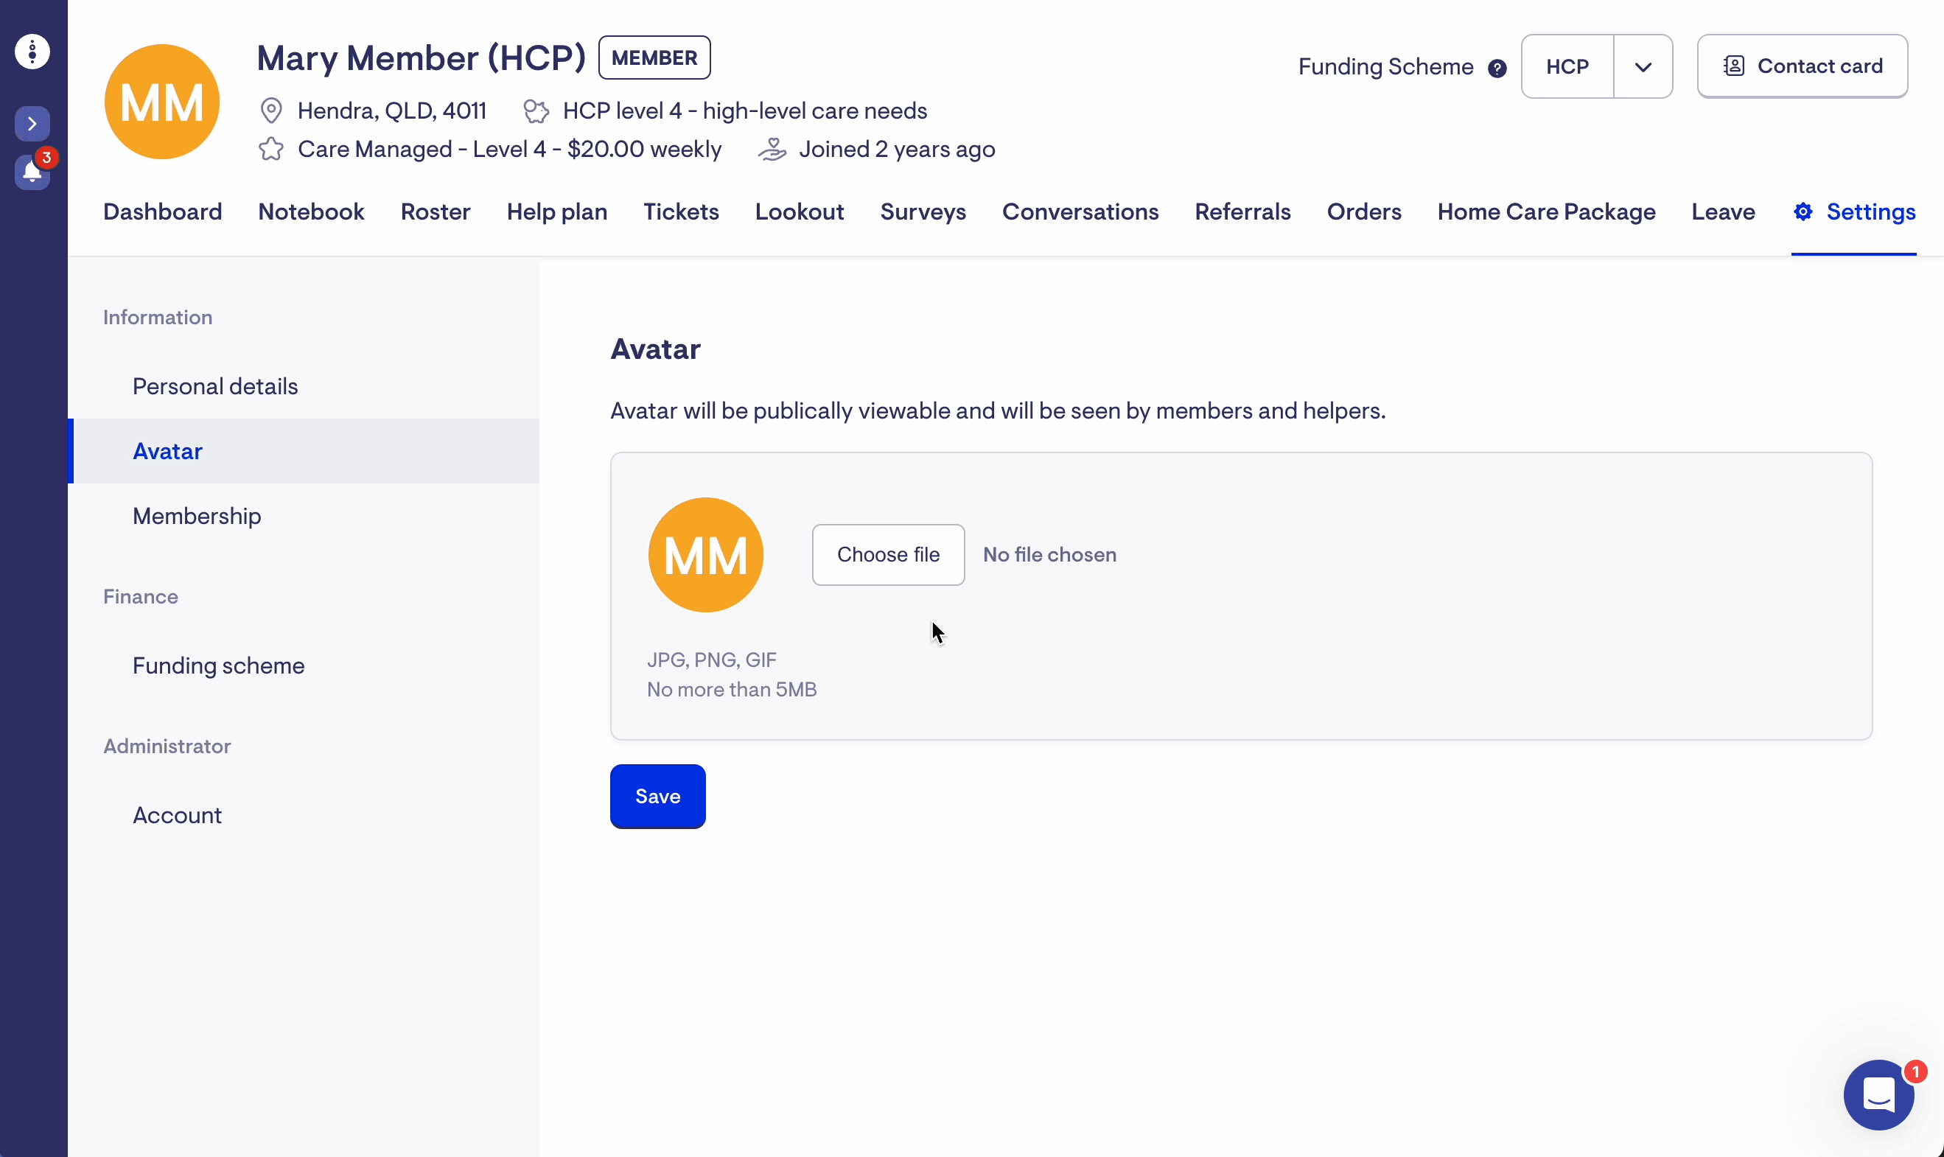Click the 'JPG, PNG, GIF' format hint
This screenshot has height=1157, width=1944.
(712, 660)
